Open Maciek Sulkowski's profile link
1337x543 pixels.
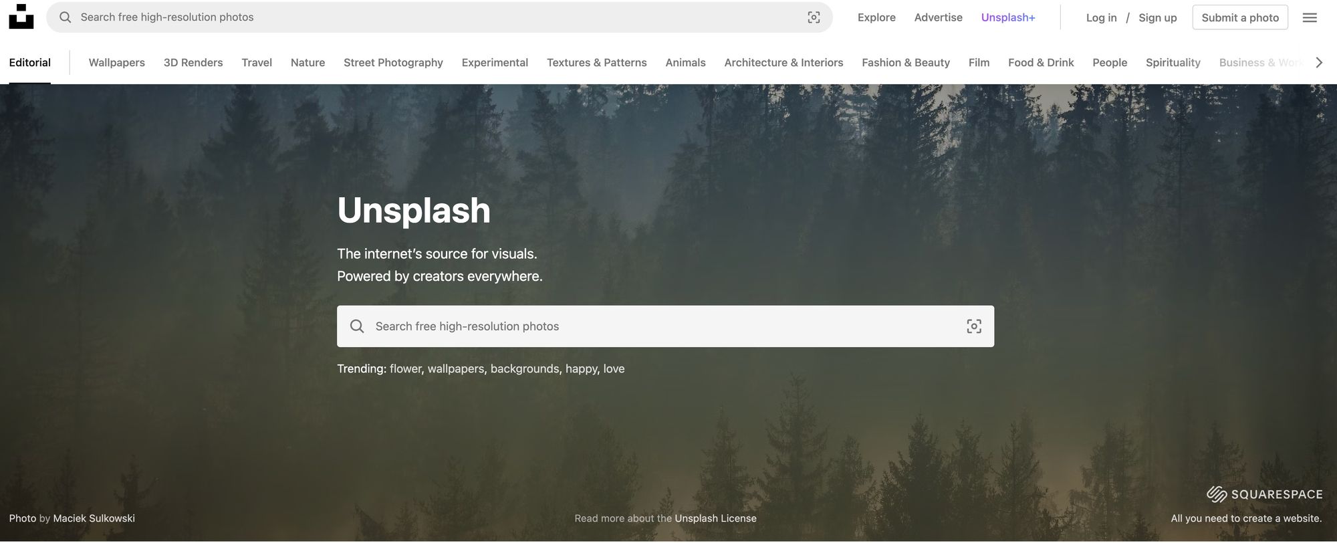click(x=94, y=518)
